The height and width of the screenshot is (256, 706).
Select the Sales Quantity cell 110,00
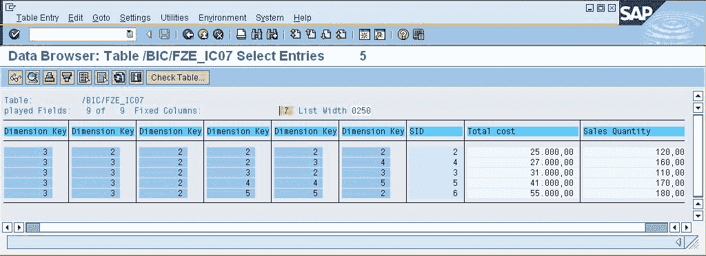point(634,173)
